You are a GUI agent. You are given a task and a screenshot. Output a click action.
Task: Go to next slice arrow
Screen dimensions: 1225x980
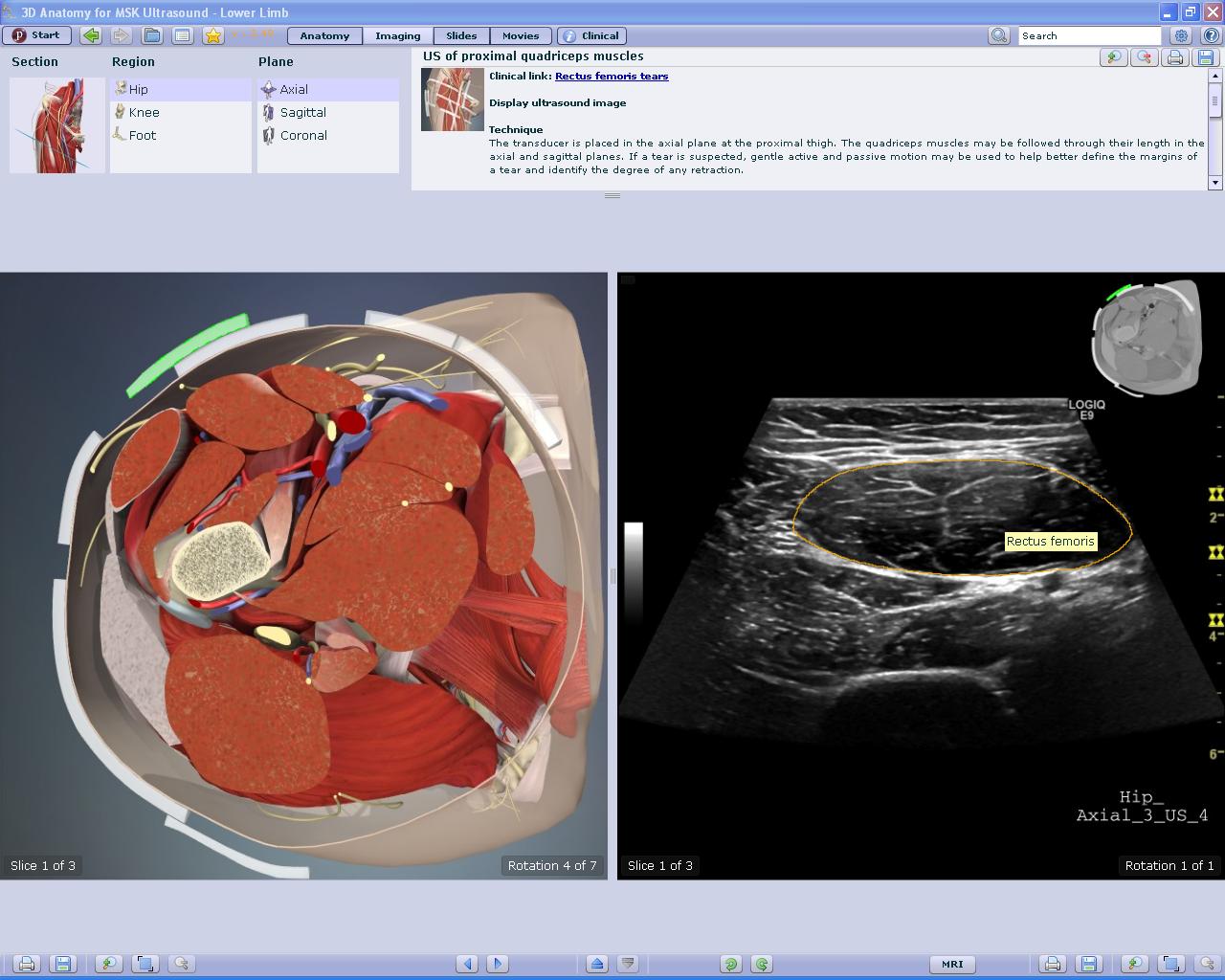point(498,964)
